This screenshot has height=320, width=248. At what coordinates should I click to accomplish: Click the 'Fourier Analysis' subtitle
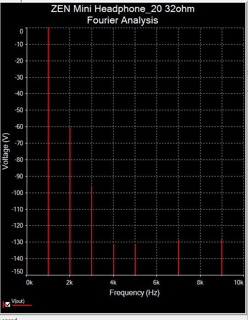click(x=122, y=20)
